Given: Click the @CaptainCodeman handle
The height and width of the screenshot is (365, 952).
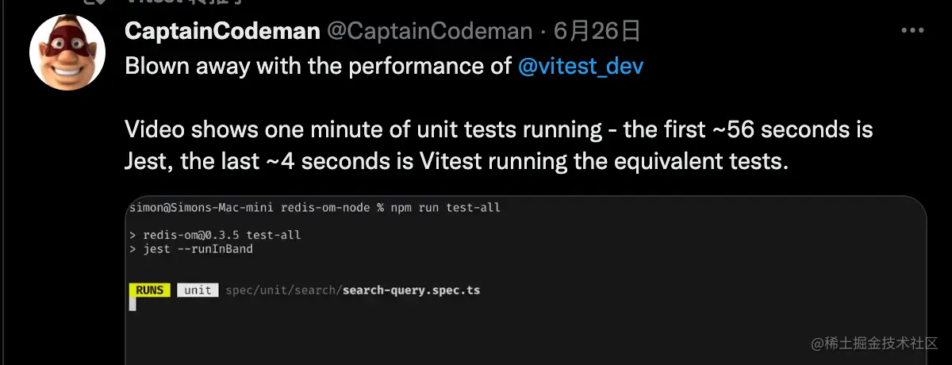Looking at the screenshot, I should tap(429, 31).
